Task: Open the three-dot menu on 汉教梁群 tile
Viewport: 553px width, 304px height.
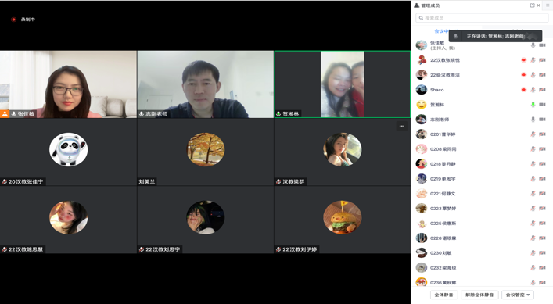Action: point(402,126)
